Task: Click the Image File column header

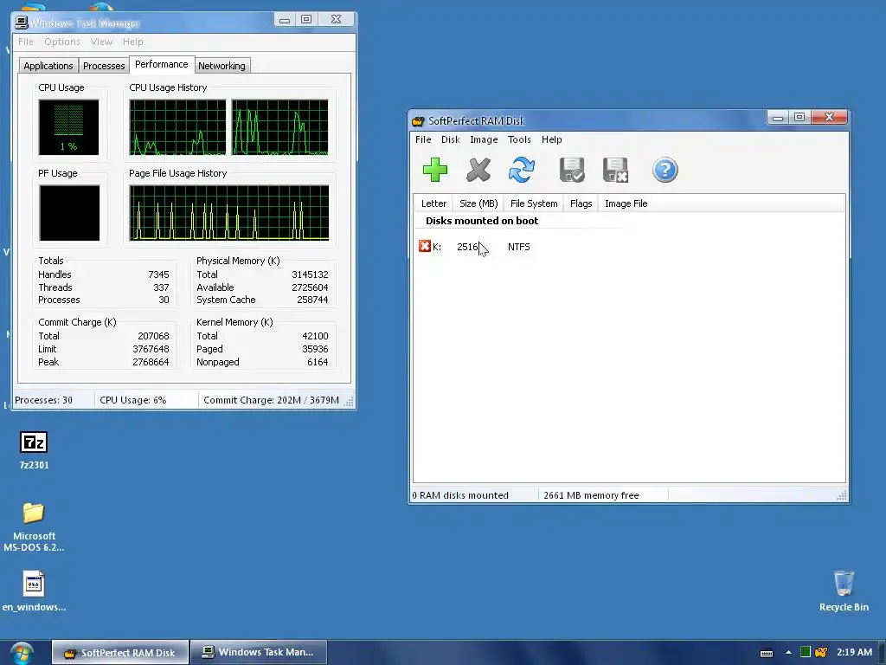Action: click(x=626, y=203)
